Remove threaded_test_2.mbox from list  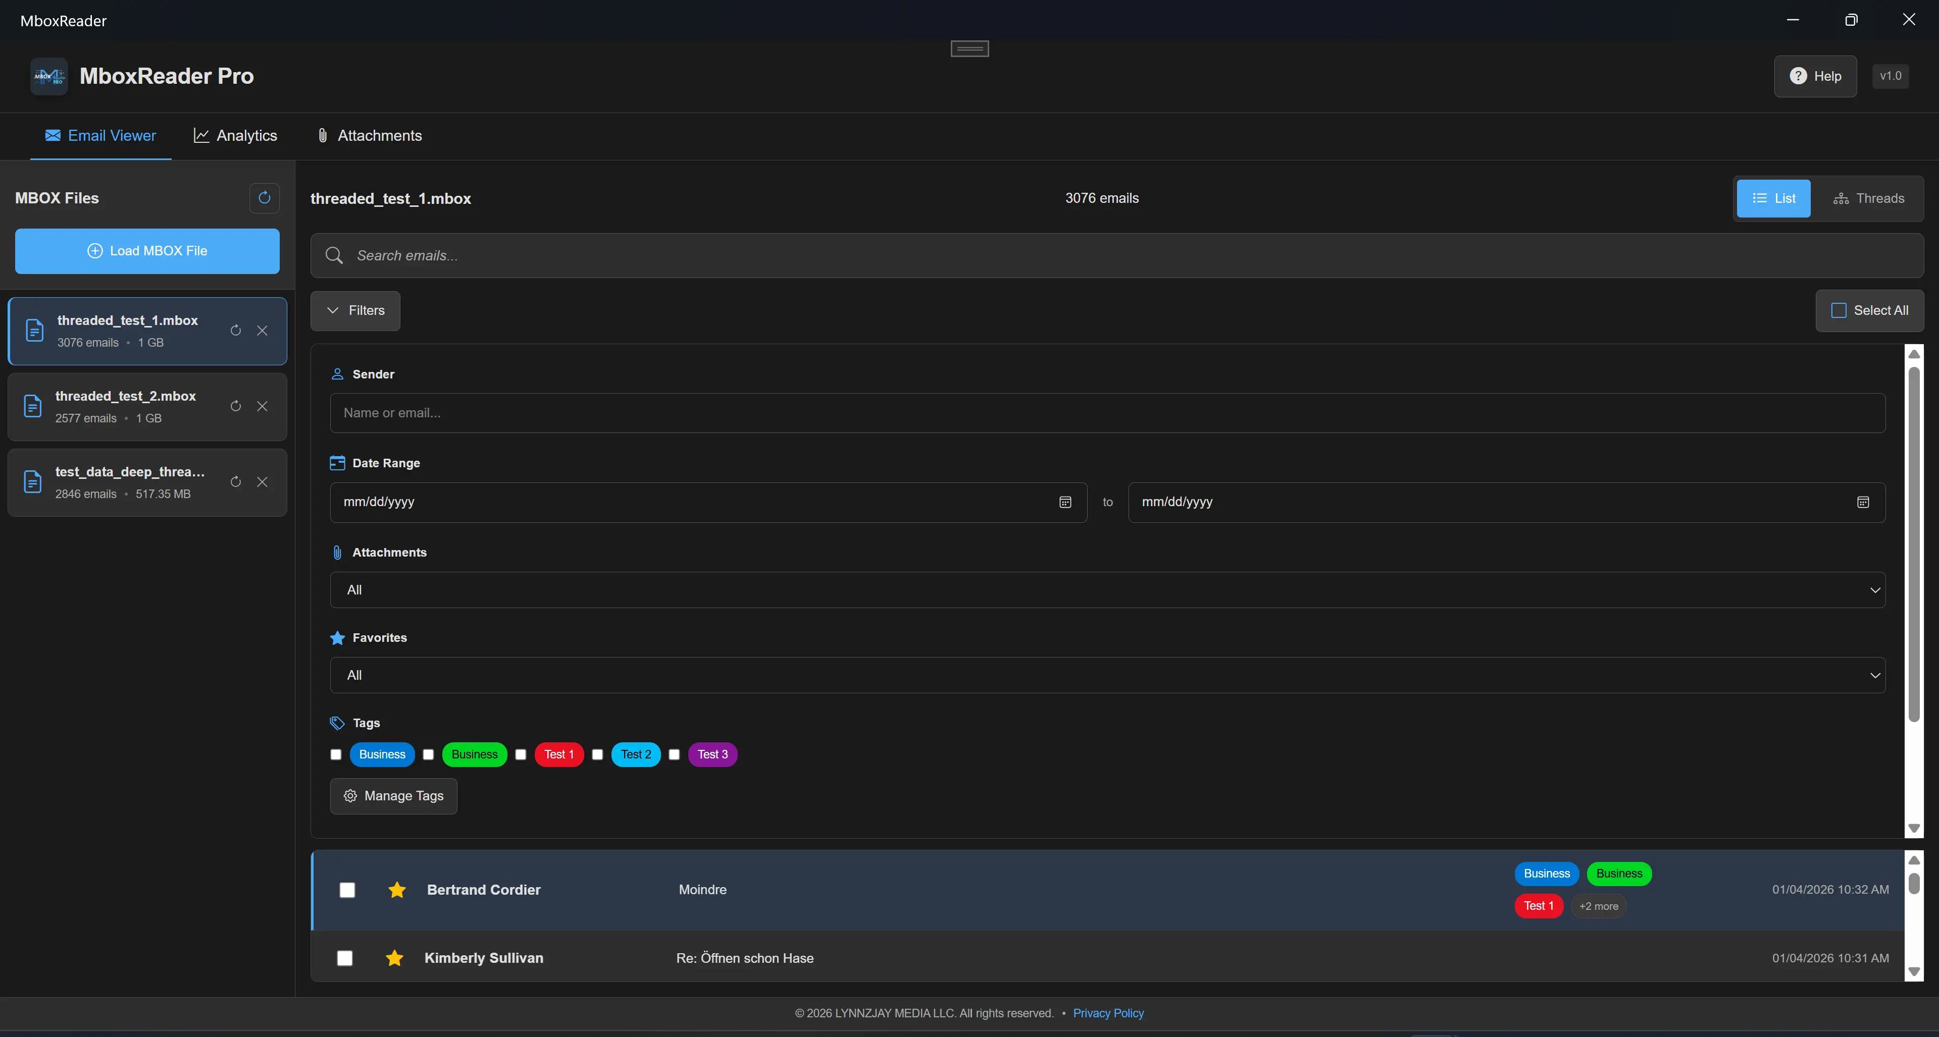coord(263,406)
